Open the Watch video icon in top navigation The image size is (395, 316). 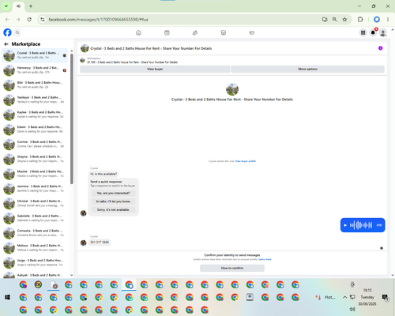(167, 32)
